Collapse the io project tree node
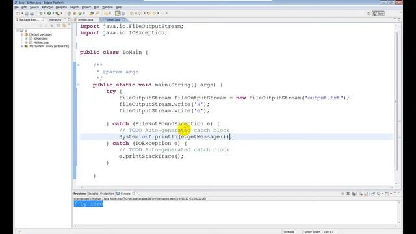 click(18, 31)
